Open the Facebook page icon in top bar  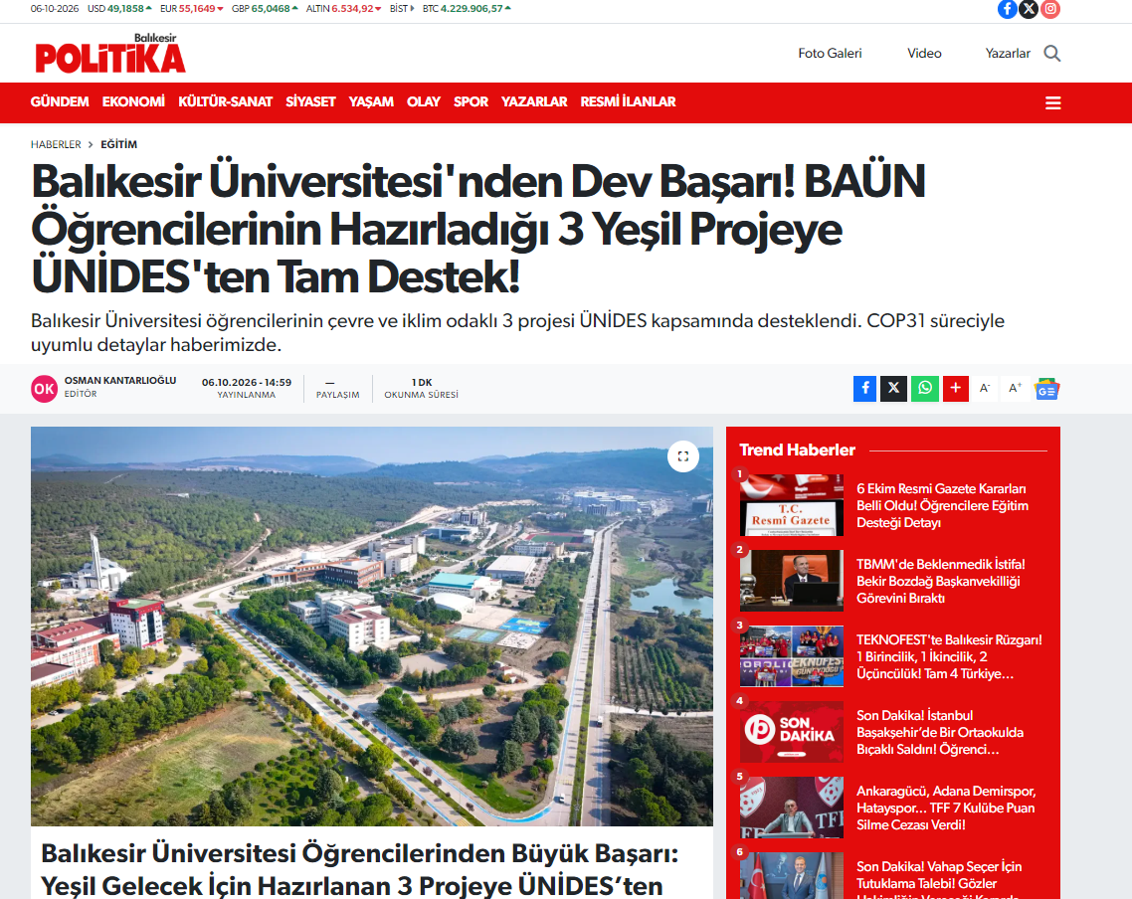coord(1007,9)
